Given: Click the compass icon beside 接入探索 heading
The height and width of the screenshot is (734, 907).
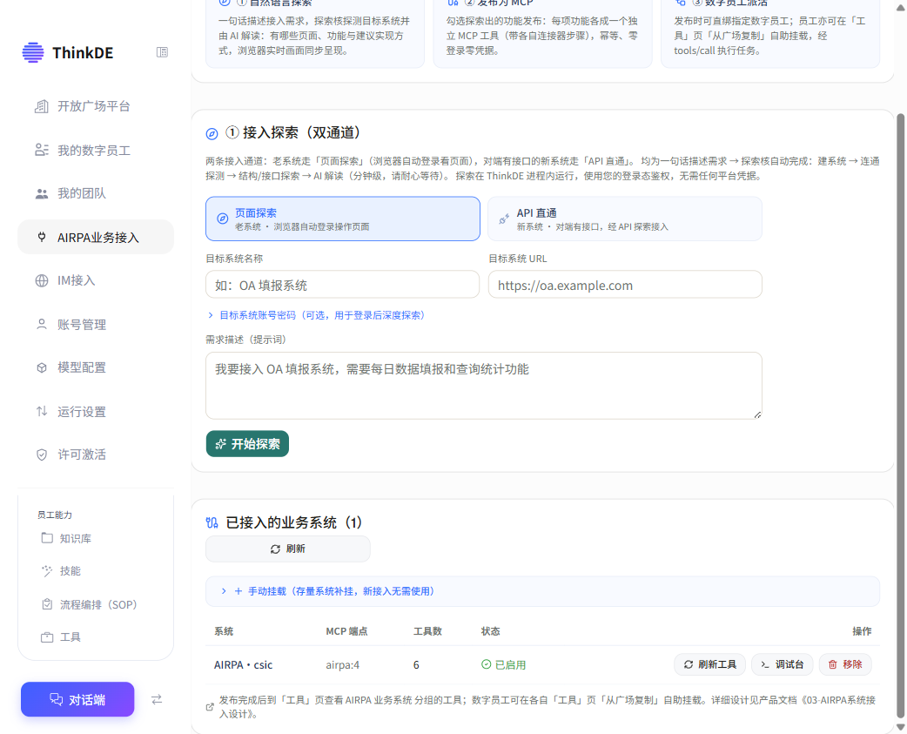Looking at the screenshot, I should tap(212, 134).
